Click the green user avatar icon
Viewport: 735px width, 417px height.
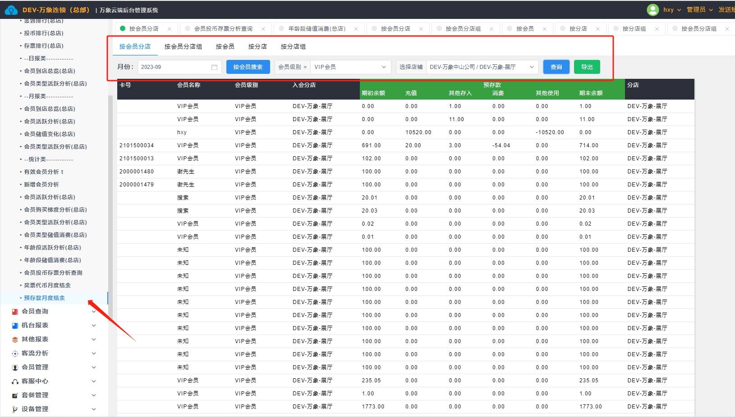click(652, 9)
